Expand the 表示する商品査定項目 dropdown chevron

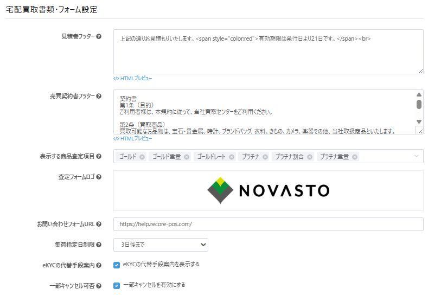pyautogui.click(x=416, y=156)
